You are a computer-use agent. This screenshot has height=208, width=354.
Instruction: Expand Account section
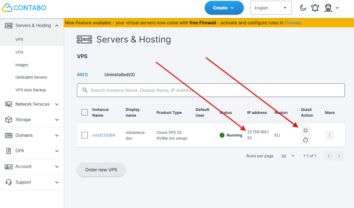click(x=57, y=167)
